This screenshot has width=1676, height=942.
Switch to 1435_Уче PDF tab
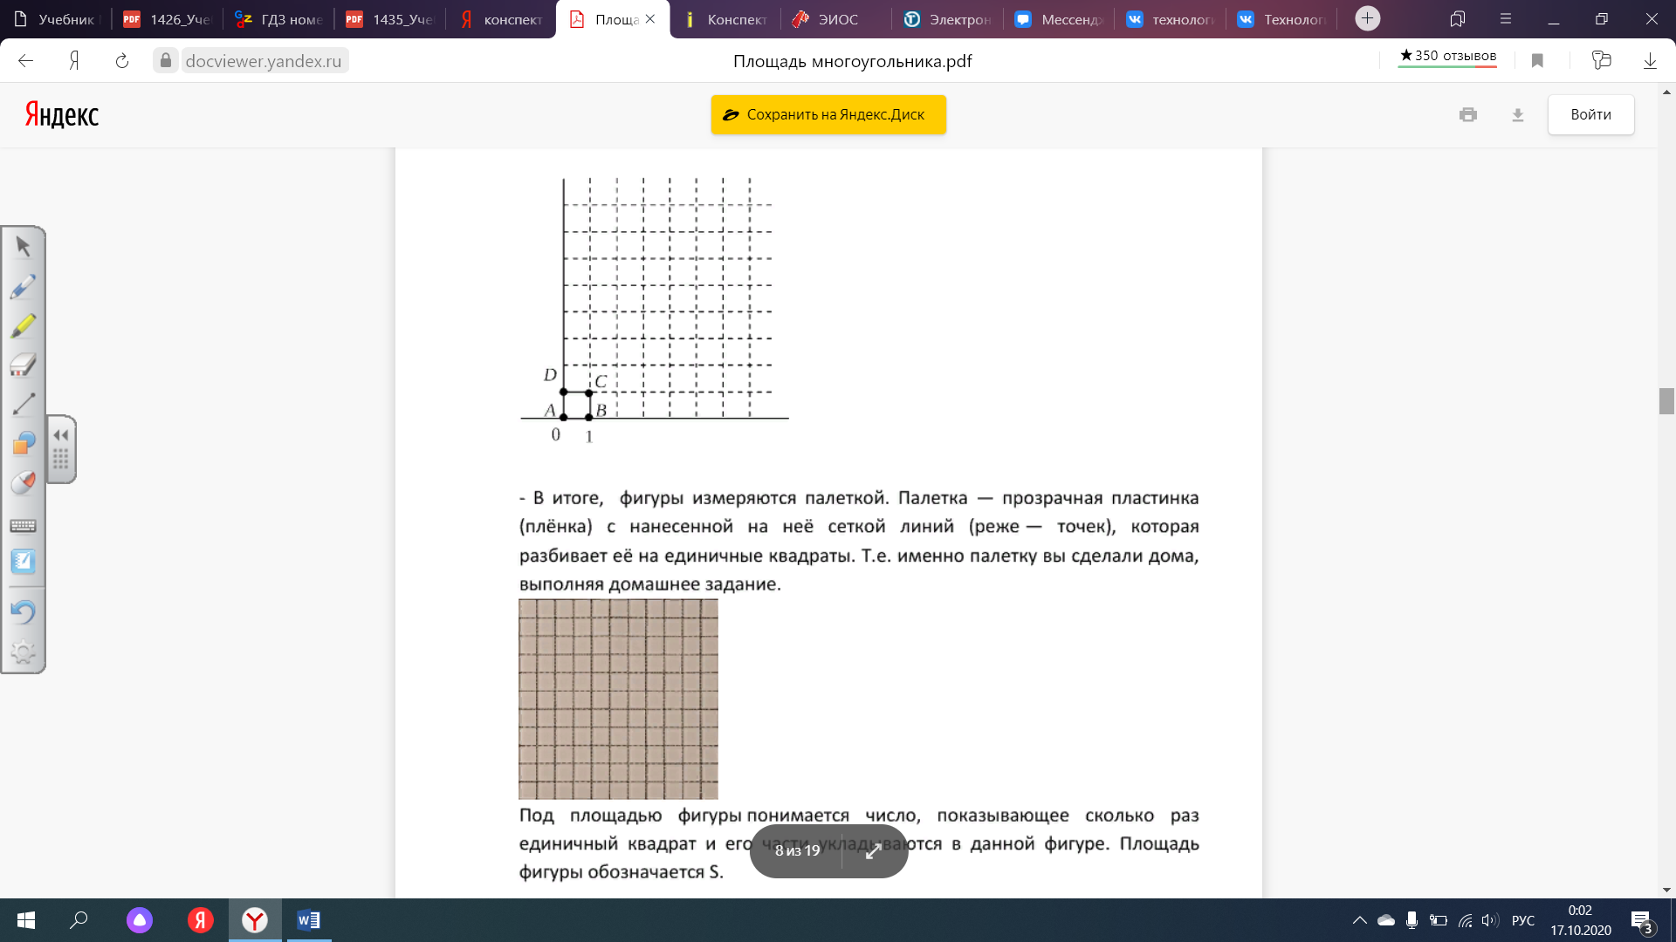click(389, 19)
